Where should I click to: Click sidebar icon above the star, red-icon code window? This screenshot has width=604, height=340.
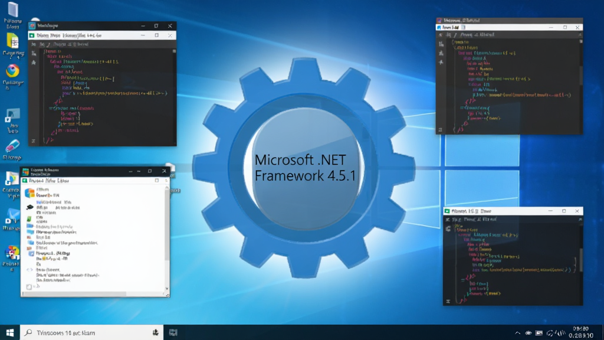[x=34, y=53]
